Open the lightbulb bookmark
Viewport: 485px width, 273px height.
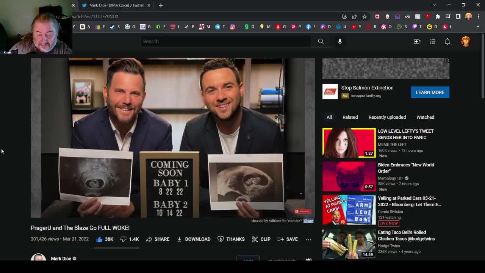pos(264,27)
